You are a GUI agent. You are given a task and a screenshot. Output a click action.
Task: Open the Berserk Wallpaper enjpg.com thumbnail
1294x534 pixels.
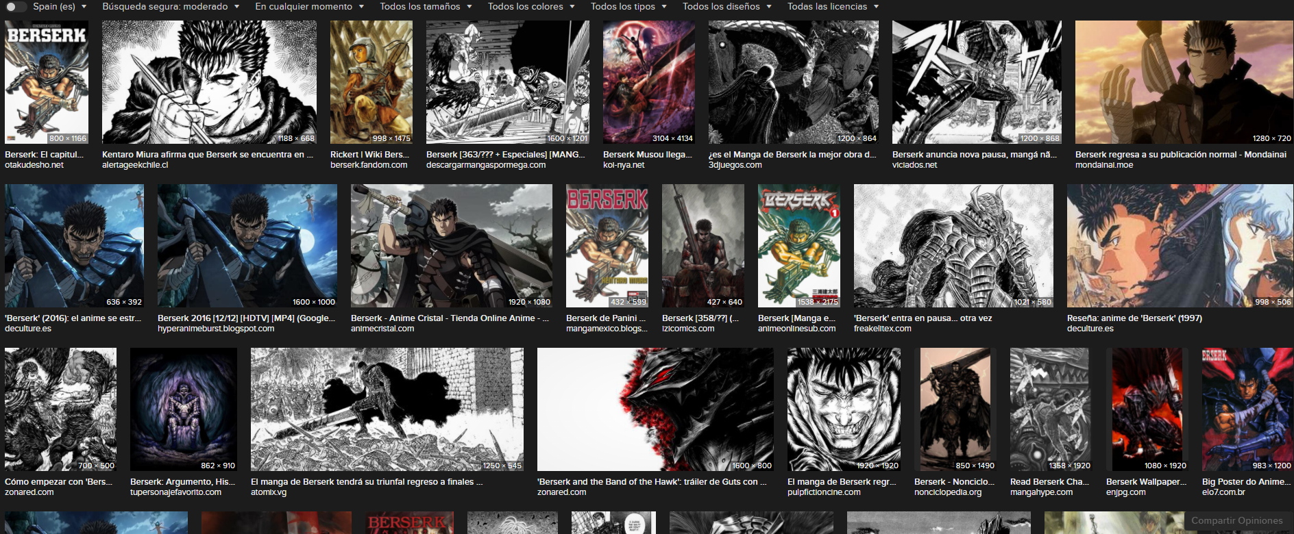click(x=1147, y=409)
